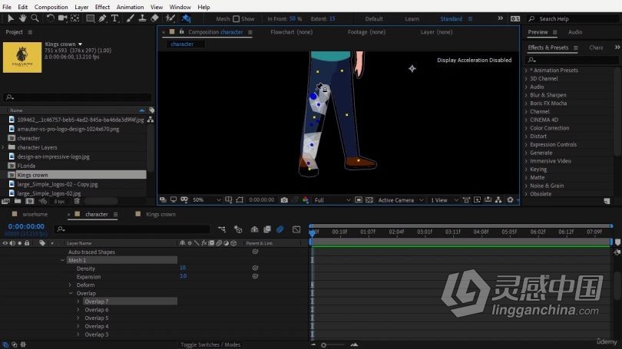Select the Puppet Pin tool

tap(186, 18)
